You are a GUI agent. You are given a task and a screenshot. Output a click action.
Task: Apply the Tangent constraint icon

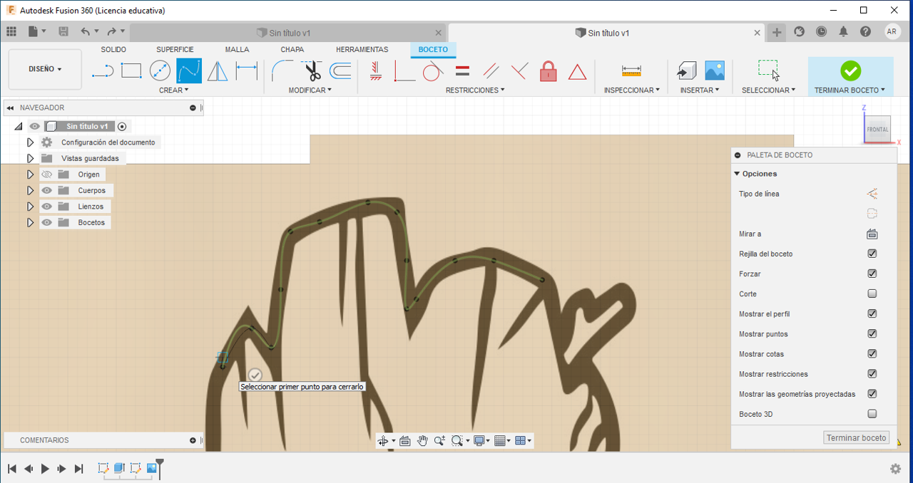pos(433,71)
